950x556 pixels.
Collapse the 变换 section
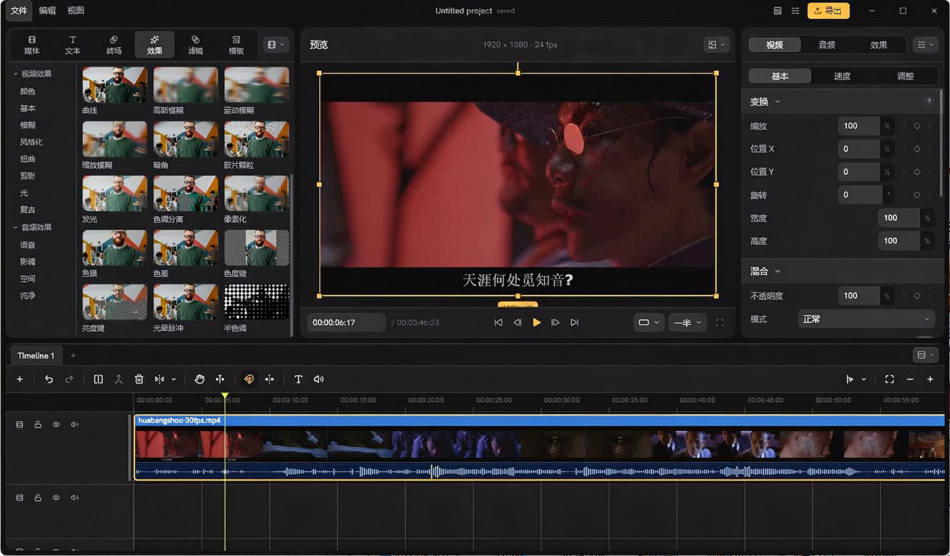pos(778,102)
